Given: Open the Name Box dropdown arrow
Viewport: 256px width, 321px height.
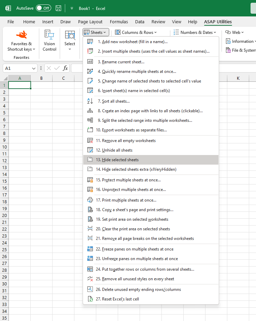Looking at the screenshot, I should point(34,68).
